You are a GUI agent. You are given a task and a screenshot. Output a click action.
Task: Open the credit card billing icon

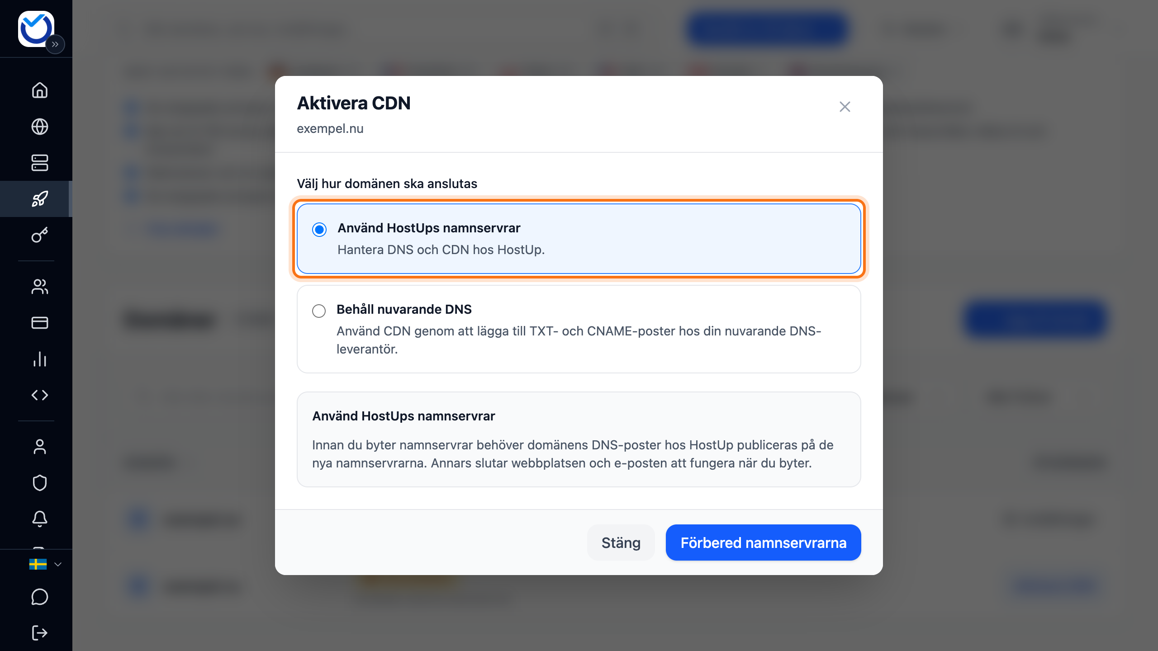pos(40,323)
